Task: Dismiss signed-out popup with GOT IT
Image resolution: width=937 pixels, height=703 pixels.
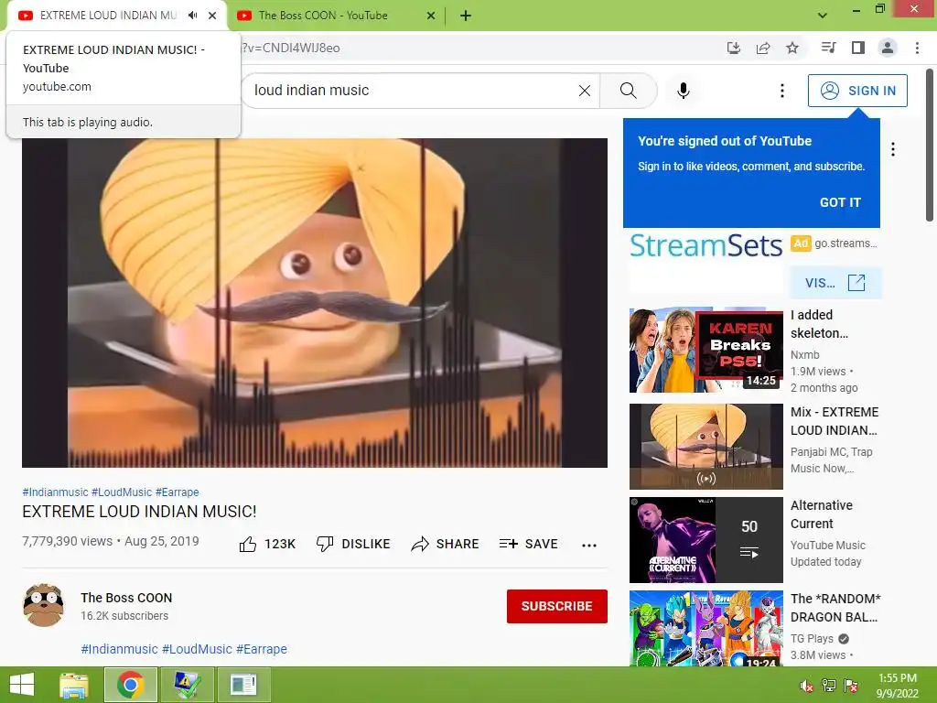Action: 840,202
